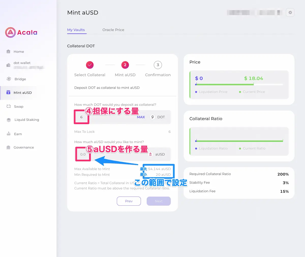Image resolution: width=305 pixels, height=257 pixels.
Task: Click the Price progress bar
Action: [x=239, y=84]
